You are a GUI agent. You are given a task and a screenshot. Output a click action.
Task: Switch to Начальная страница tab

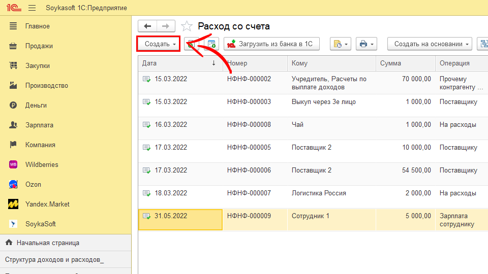47,243
